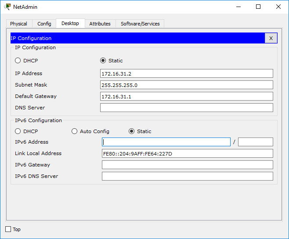Click the Default Gateway field 172.16.31.1

[x=187, y=97]
